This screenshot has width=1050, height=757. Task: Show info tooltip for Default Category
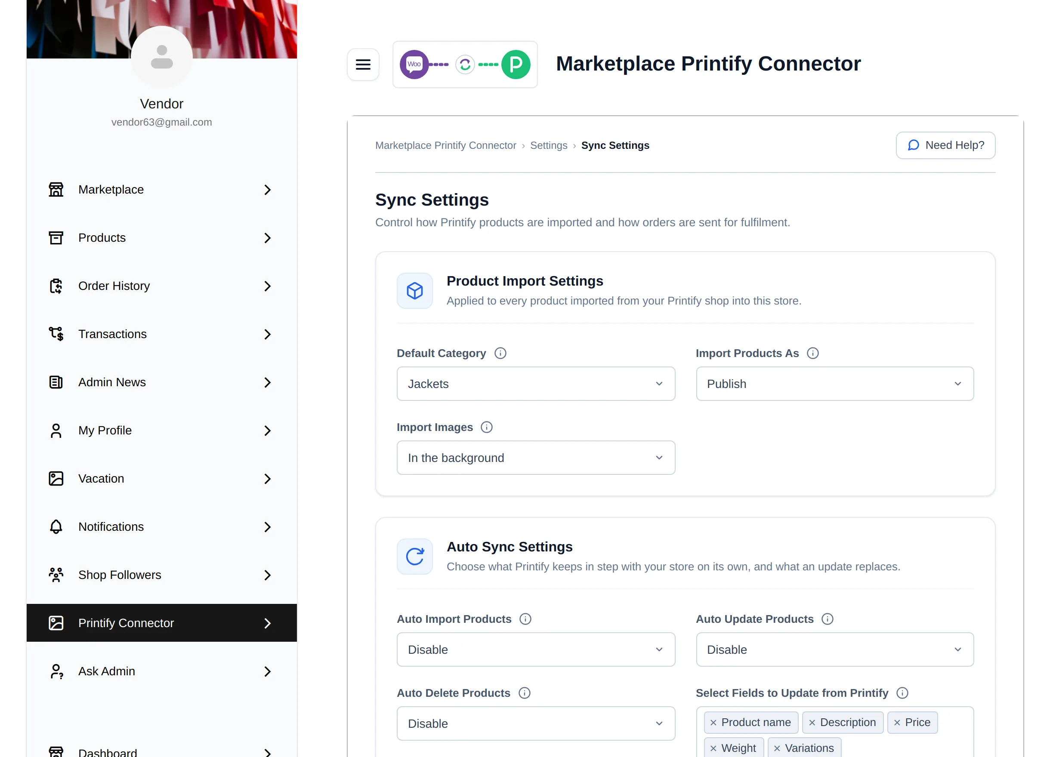500,353
